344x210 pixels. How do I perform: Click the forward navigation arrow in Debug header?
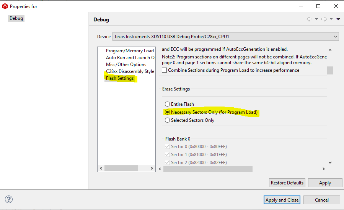click(324, 19)
